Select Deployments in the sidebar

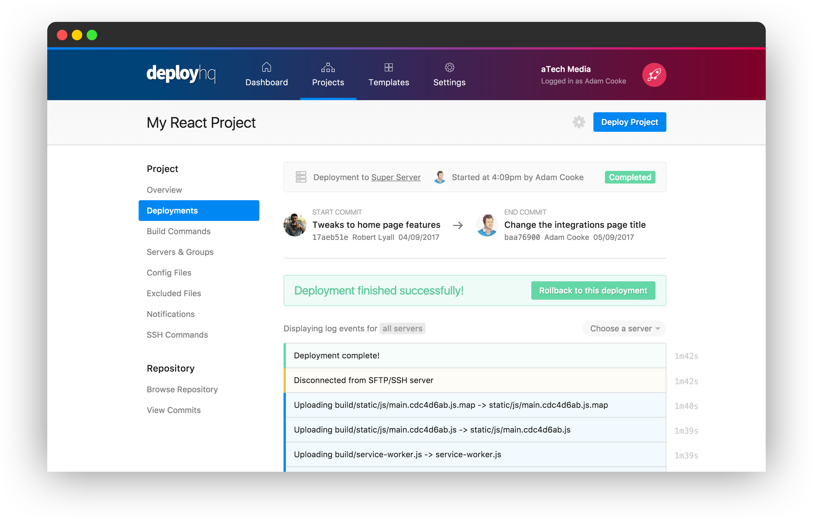pos(172,210)
